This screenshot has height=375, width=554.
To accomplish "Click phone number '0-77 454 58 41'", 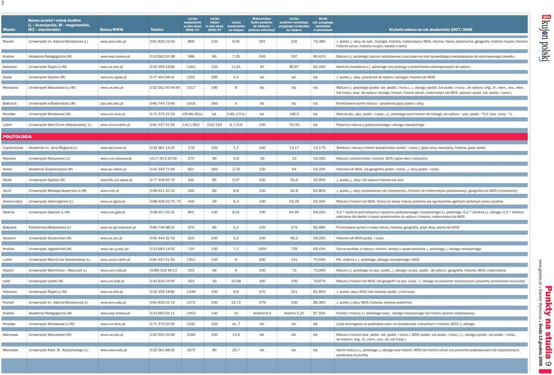I will [163, 77].
